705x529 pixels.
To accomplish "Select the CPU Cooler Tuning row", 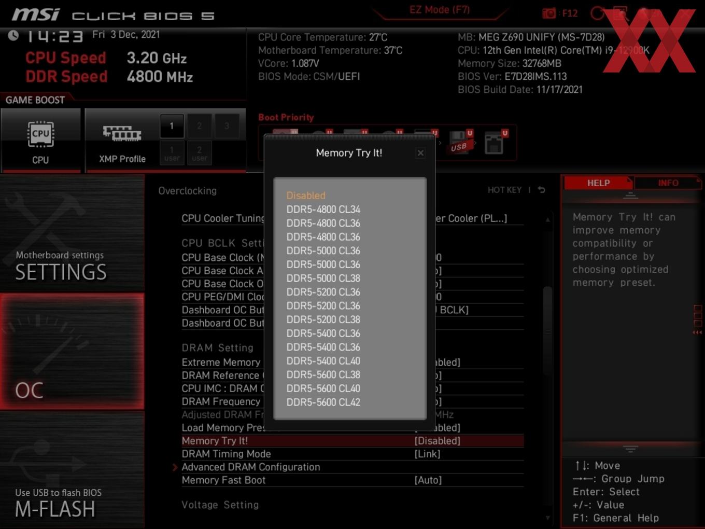I will [353, 218].
